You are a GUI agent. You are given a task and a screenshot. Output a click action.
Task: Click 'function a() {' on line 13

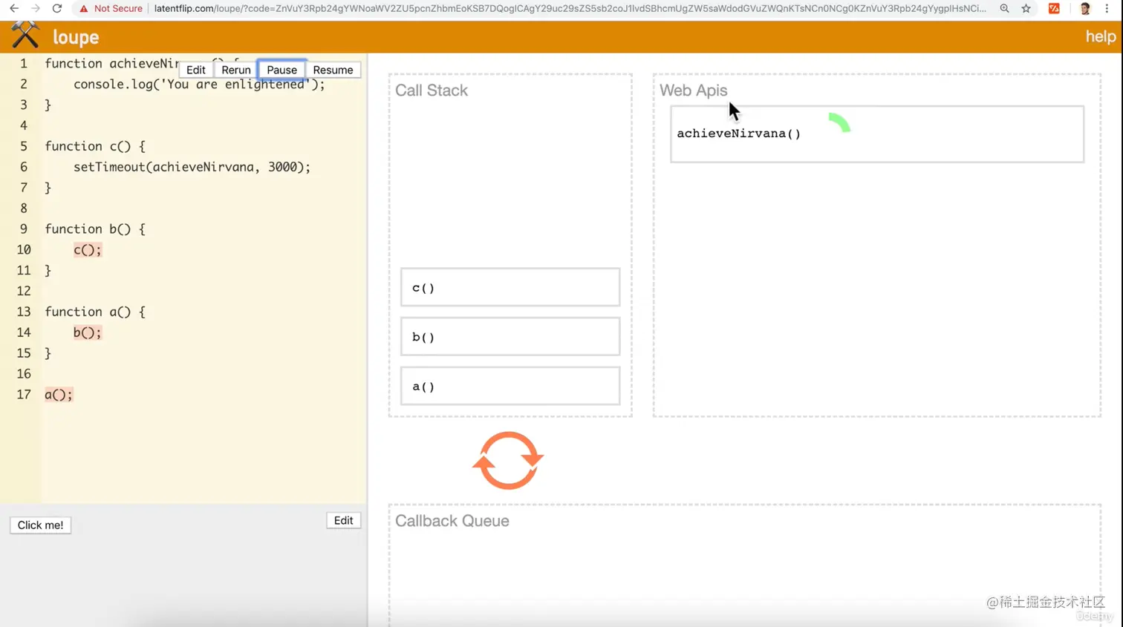(x=95, y=312)
